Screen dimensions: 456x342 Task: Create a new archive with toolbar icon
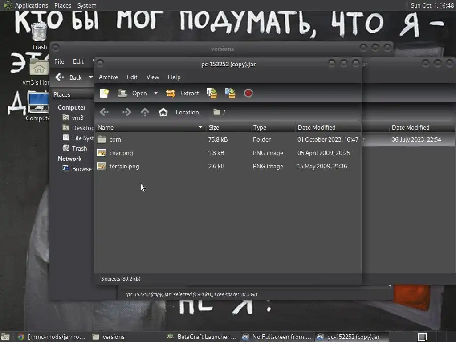pyautogui.click(x=104, y=93)
